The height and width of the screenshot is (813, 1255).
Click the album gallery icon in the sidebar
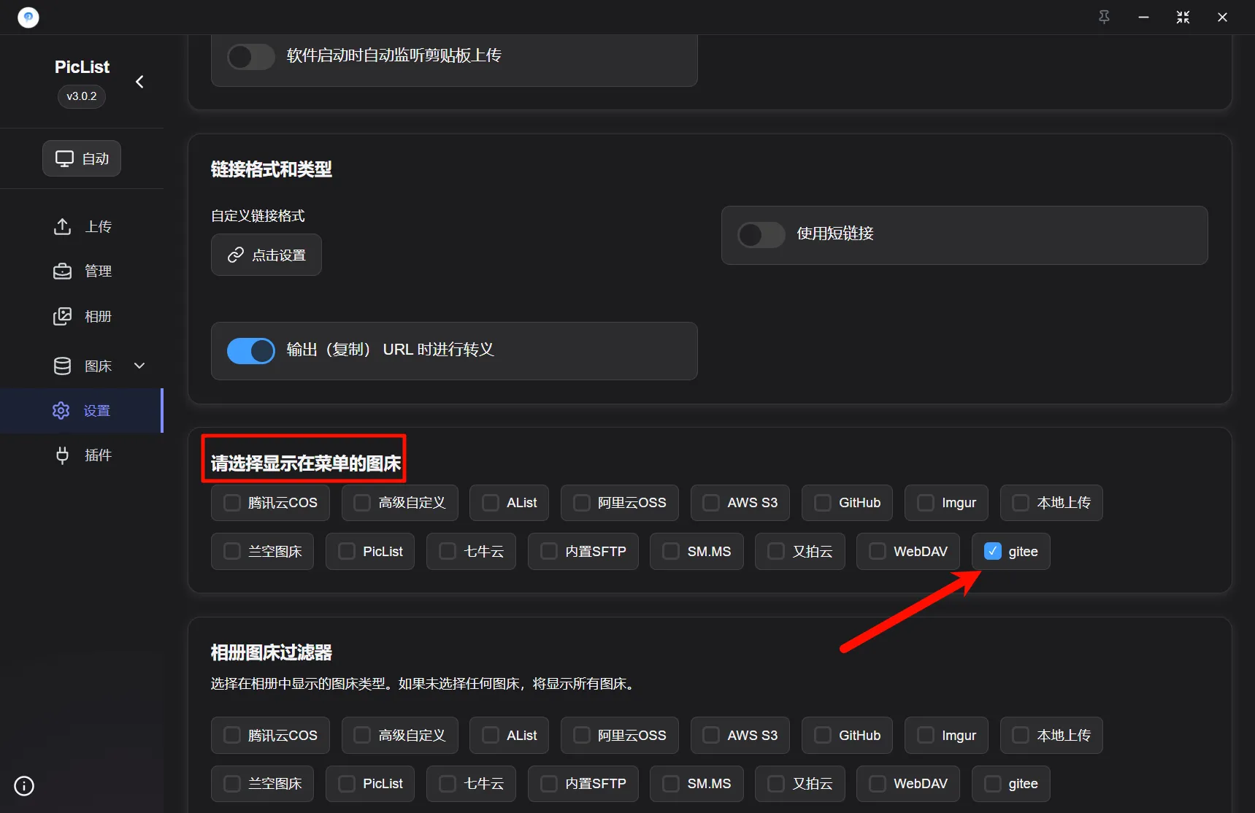coord(62,316)
